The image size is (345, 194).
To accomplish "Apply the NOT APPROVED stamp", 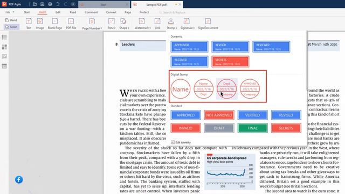I will point(219,115).
